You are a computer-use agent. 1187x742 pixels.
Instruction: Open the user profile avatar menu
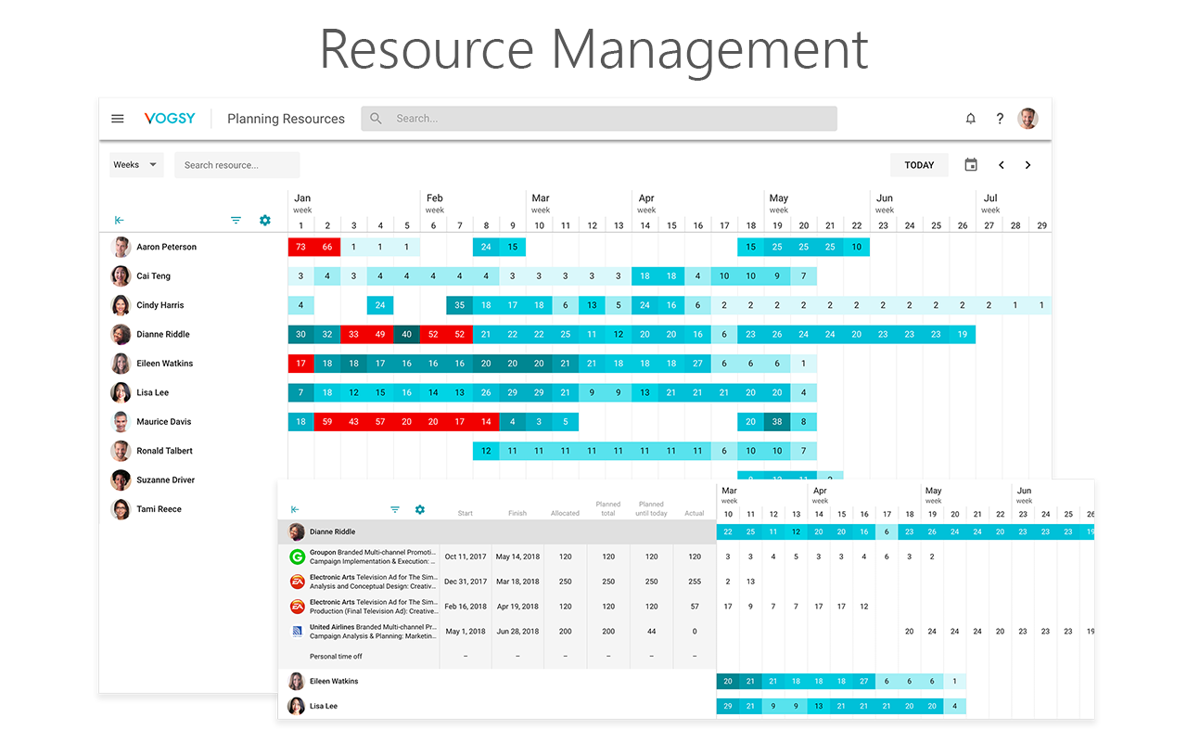tap(1027, 118)
